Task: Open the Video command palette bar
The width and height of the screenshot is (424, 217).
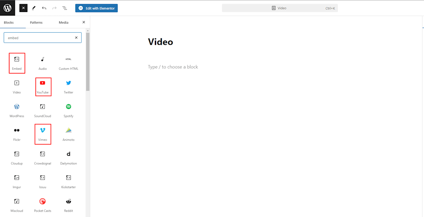Action: pyautogui.click(x=280, y=8)
